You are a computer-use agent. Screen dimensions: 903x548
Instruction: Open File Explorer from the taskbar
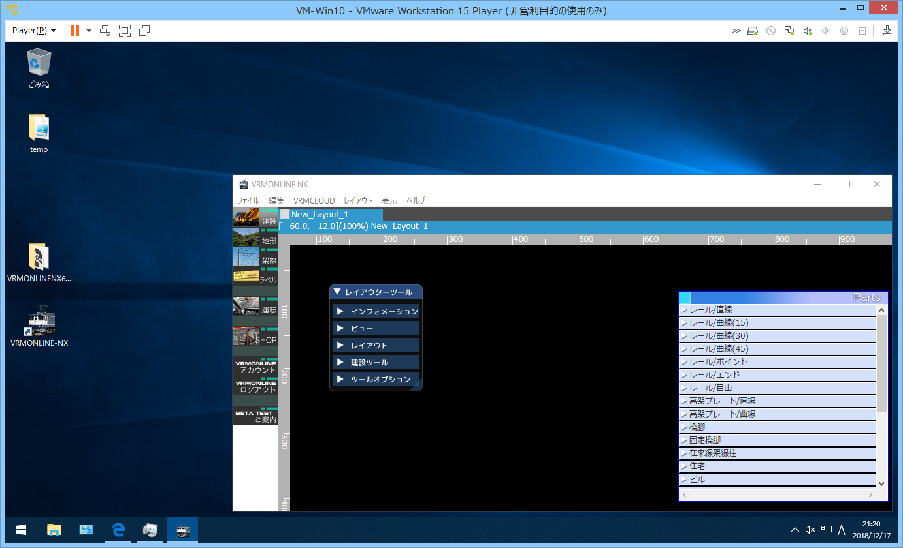[x=54, y=530]
